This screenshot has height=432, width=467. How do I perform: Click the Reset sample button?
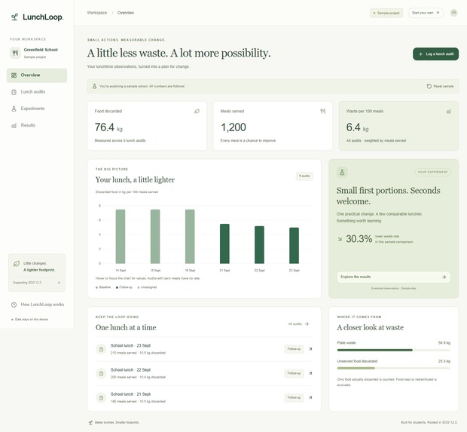pos(440,86)
